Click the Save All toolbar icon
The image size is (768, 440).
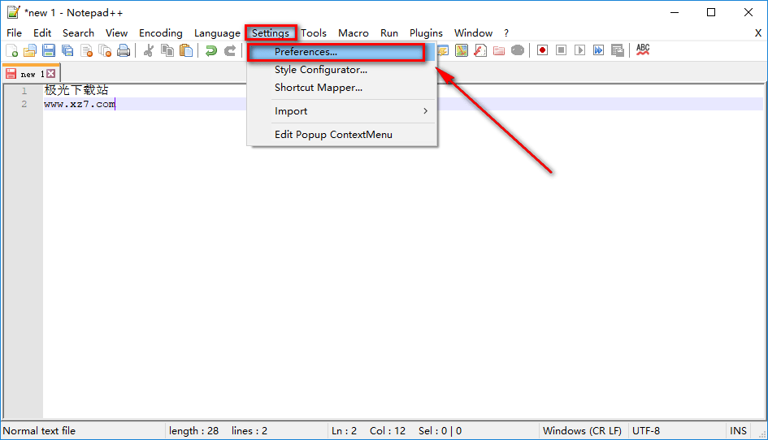tap(67, 50)
